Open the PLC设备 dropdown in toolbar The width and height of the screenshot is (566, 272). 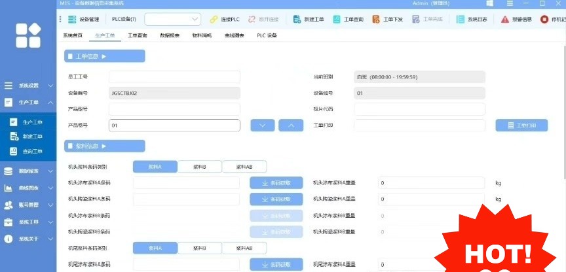click(x=173, y=19)
